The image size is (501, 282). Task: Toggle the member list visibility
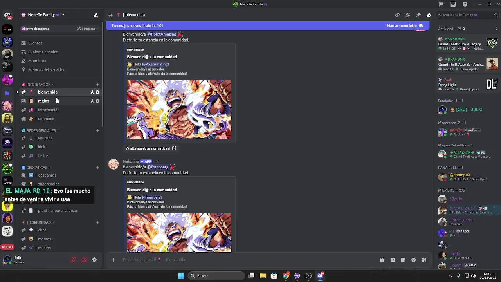429,15
